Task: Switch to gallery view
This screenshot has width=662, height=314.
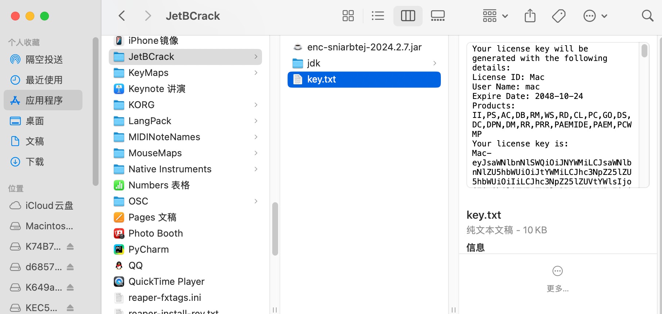Action: click(x=438, y=16)
